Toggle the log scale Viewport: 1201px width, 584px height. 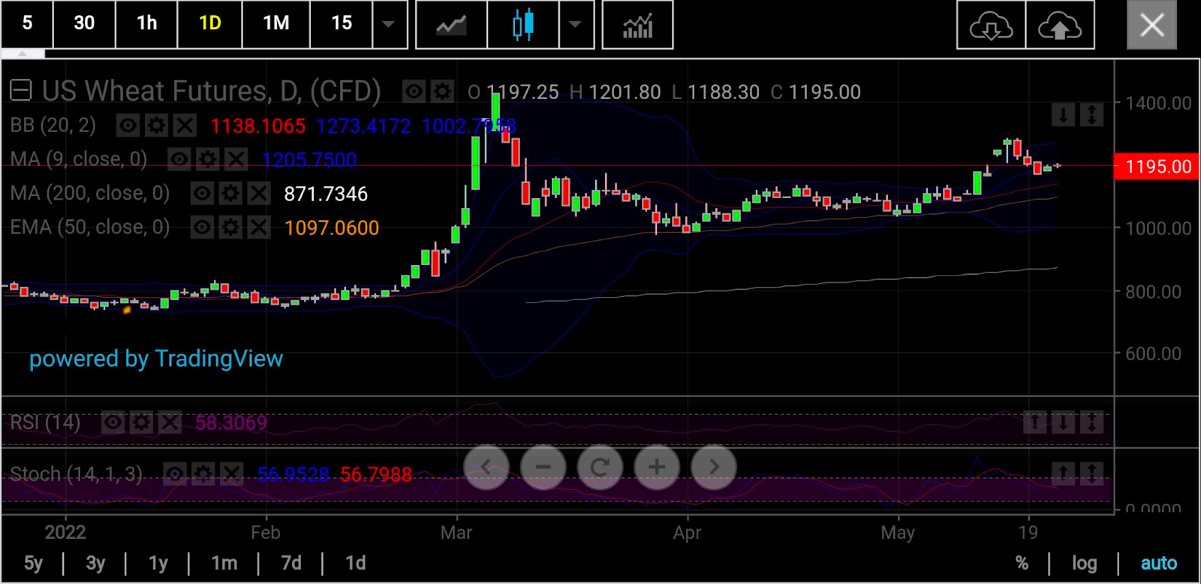[1084, 564]
